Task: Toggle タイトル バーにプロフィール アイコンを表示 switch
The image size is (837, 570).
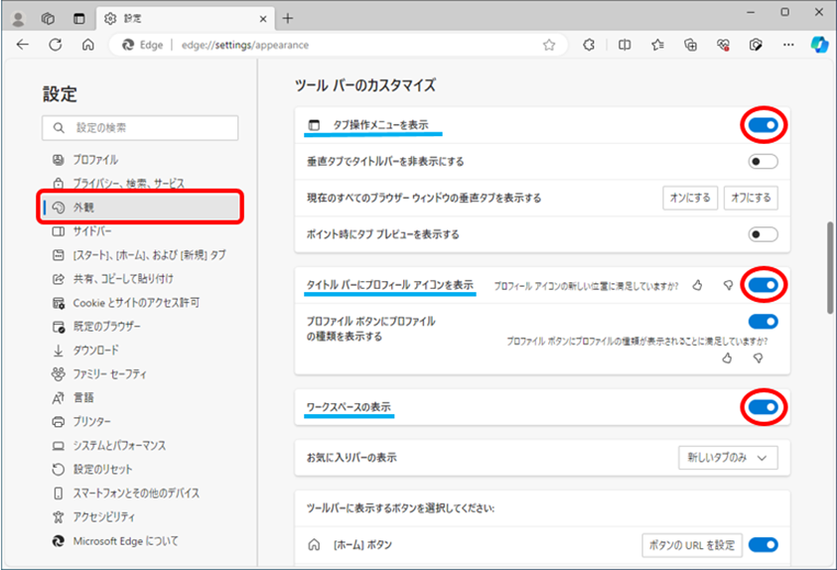Action: [764, 285]
